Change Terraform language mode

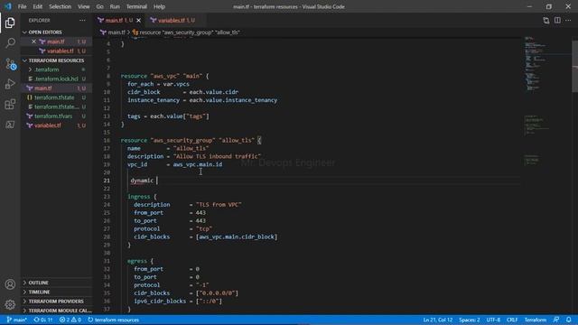pyautogui.click(x=536, y=320)
